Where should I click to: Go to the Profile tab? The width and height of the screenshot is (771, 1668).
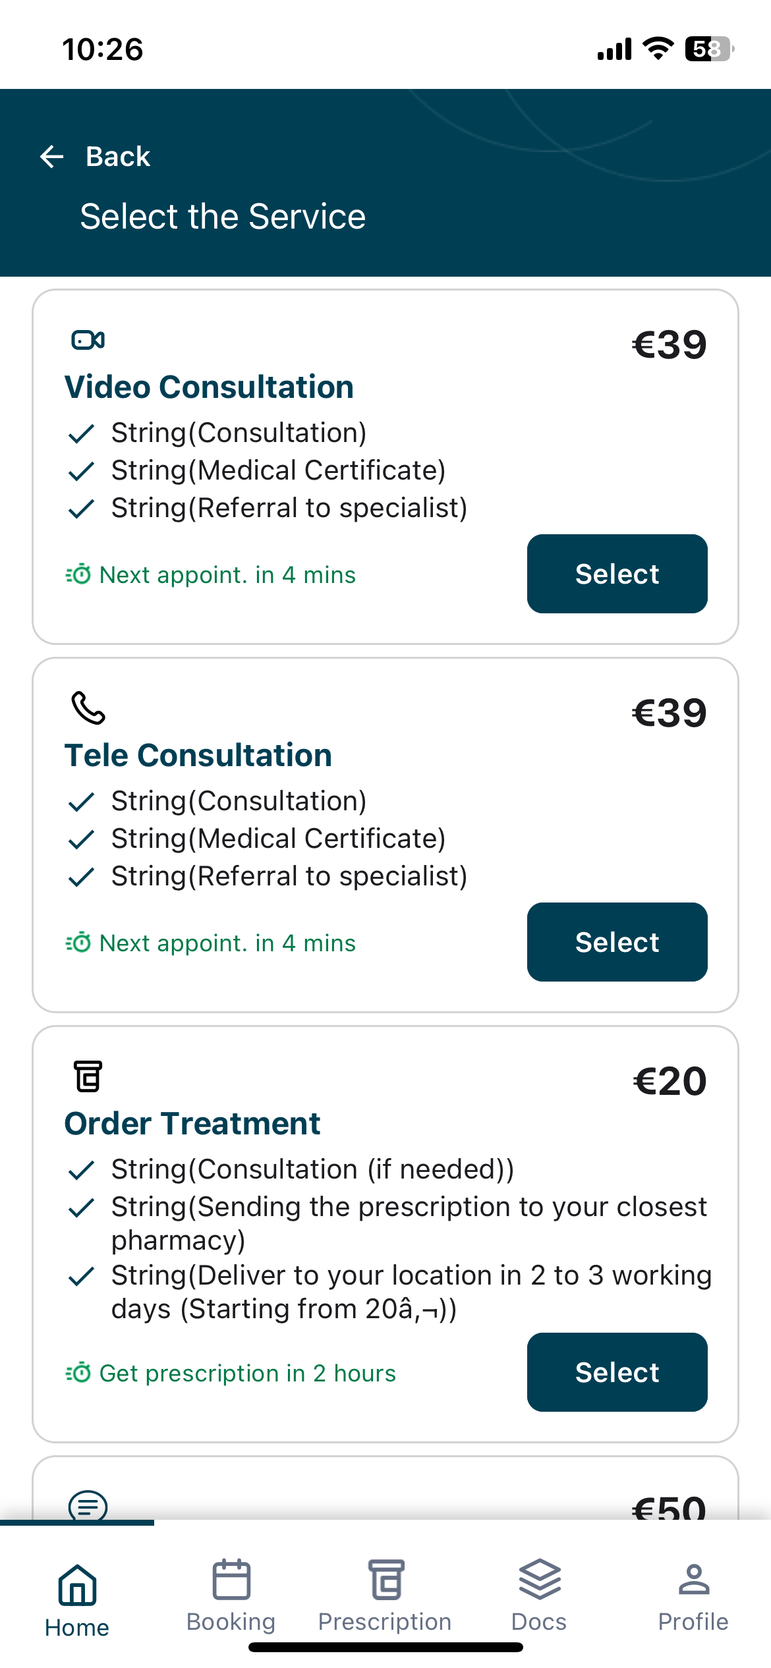pos(693,1596)
